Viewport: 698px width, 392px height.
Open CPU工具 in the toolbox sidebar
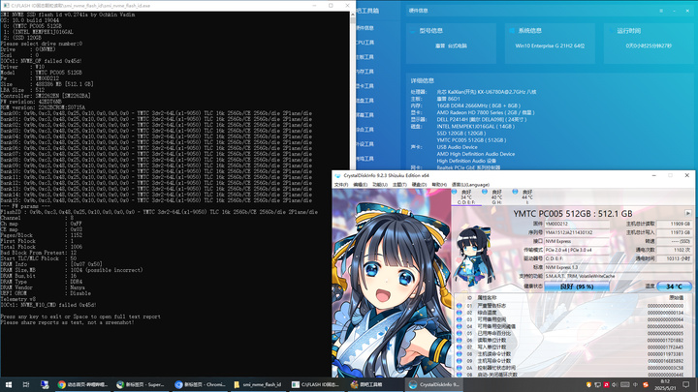pyautogui.click(x=365, y=43)
